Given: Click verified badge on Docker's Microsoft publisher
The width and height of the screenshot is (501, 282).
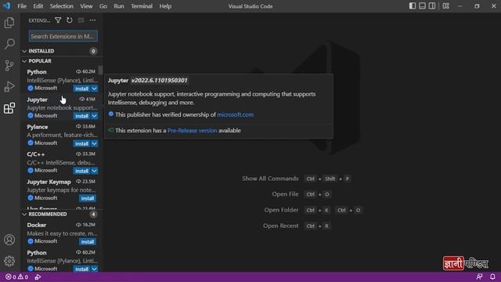Looking at the screenshot, I should (x=31, y=241).
